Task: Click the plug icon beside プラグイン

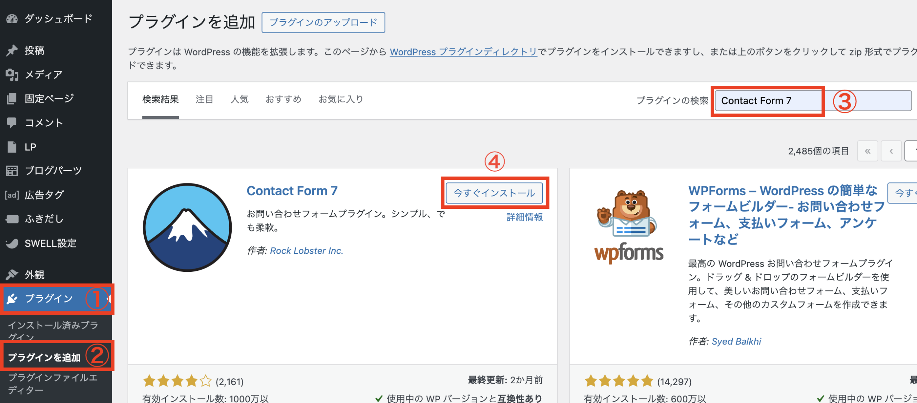Action: (x=12, y=299)
